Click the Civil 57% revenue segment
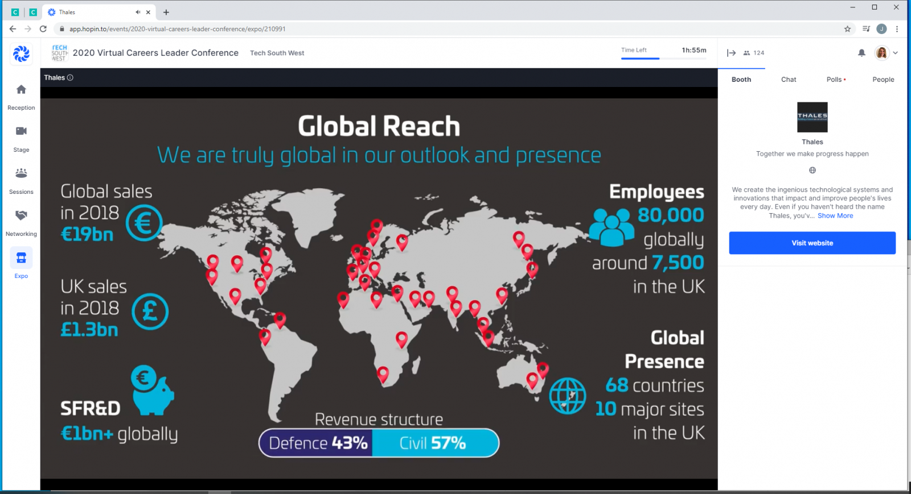Screen dimensions: 911x494 pyautogui.click(x=436, y=443)
